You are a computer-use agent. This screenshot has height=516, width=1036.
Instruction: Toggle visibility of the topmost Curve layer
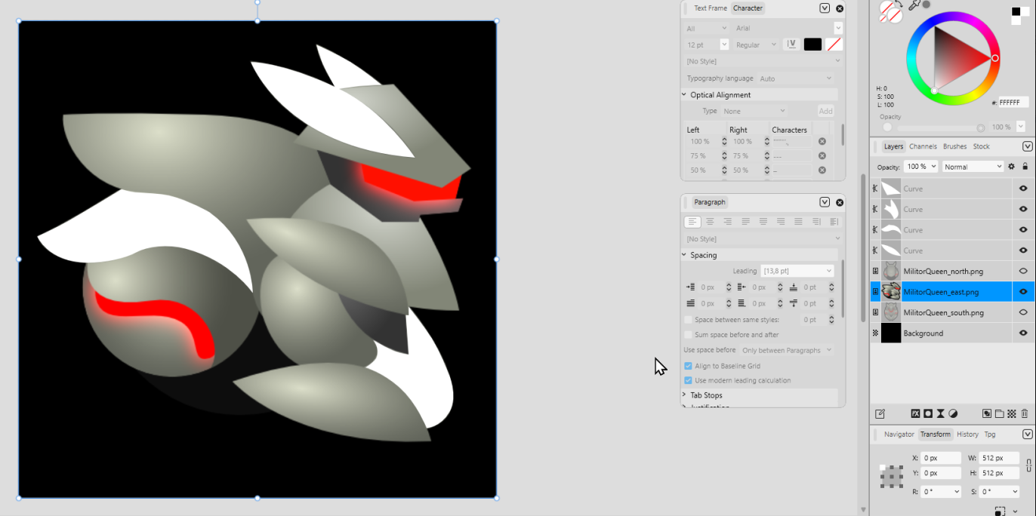1023,189
